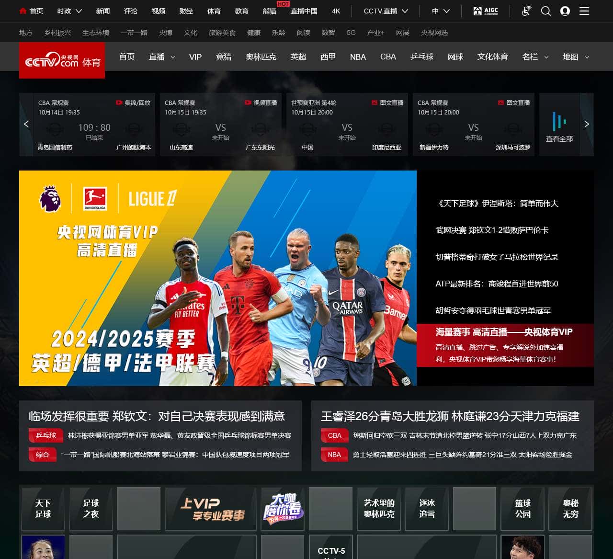Show next matches with the right arrow

click(587, 124)
